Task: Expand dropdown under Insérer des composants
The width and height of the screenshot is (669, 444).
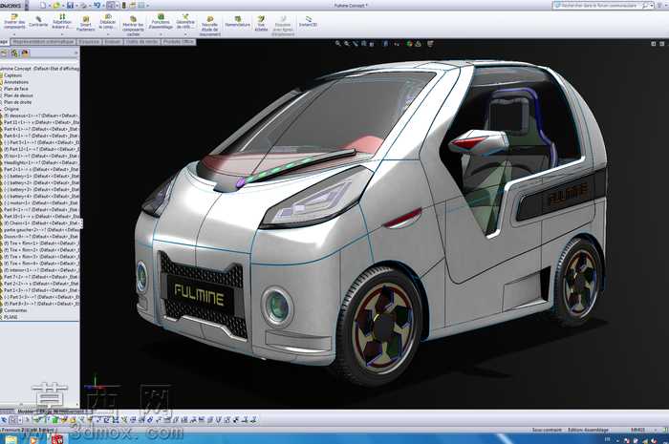Action: [14, 34]
